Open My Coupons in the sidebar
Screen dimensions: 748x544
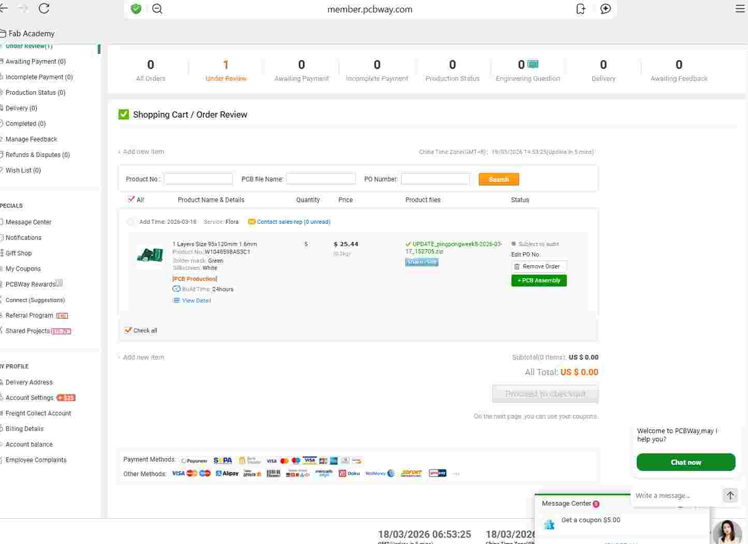(23, 269)
